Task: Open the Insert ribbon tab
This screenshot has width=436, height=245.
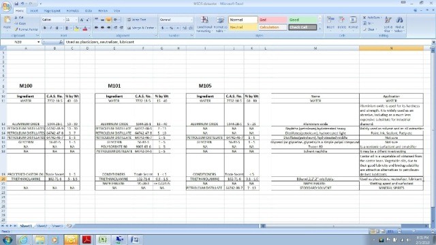Action: point(34,11)
